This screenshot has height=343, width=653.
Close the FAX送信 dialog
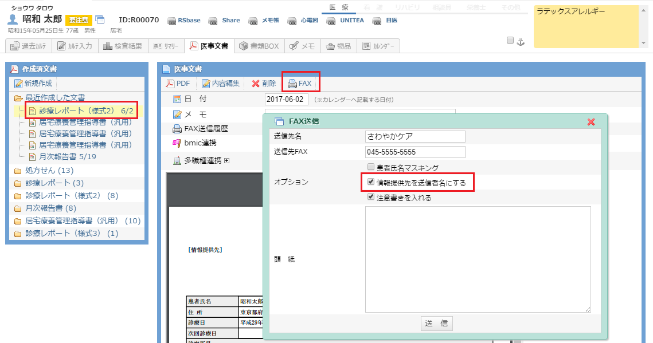point(591,122)
